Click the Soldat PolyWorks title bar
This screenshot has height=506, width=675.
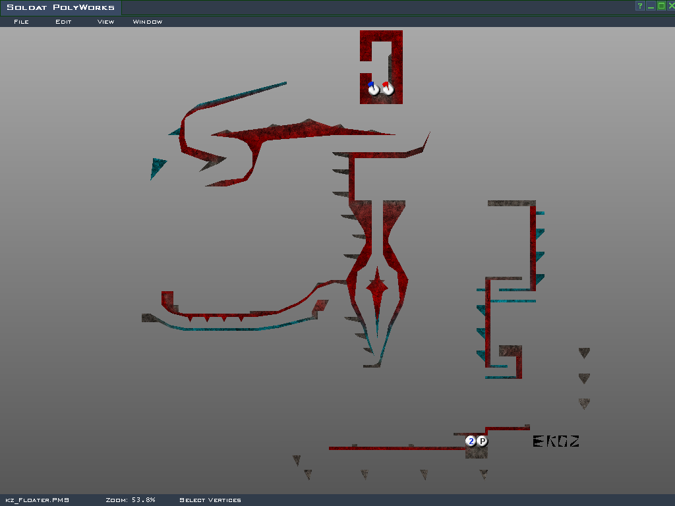(61, 8)
